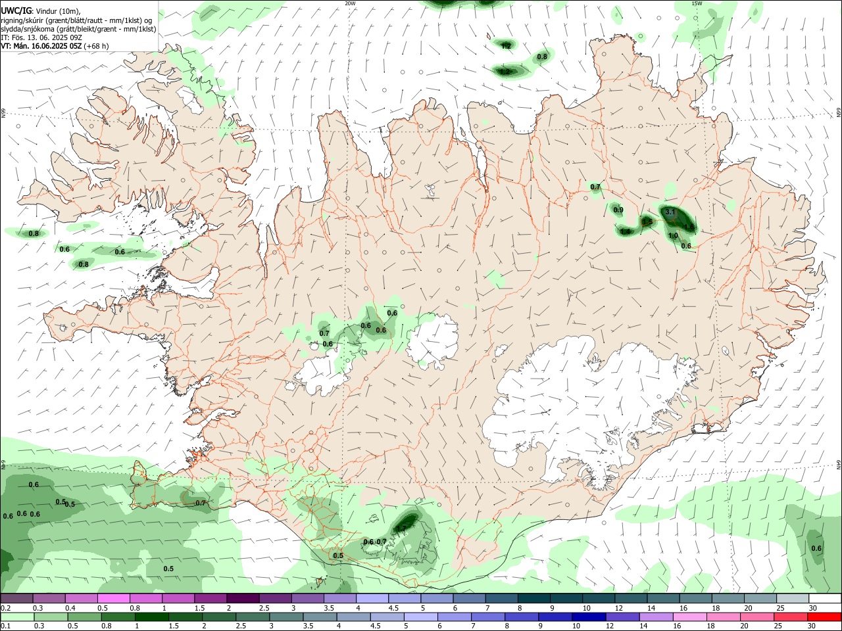Click the 20W longitude label
842x631 pixels.
(x=351, y=3)
